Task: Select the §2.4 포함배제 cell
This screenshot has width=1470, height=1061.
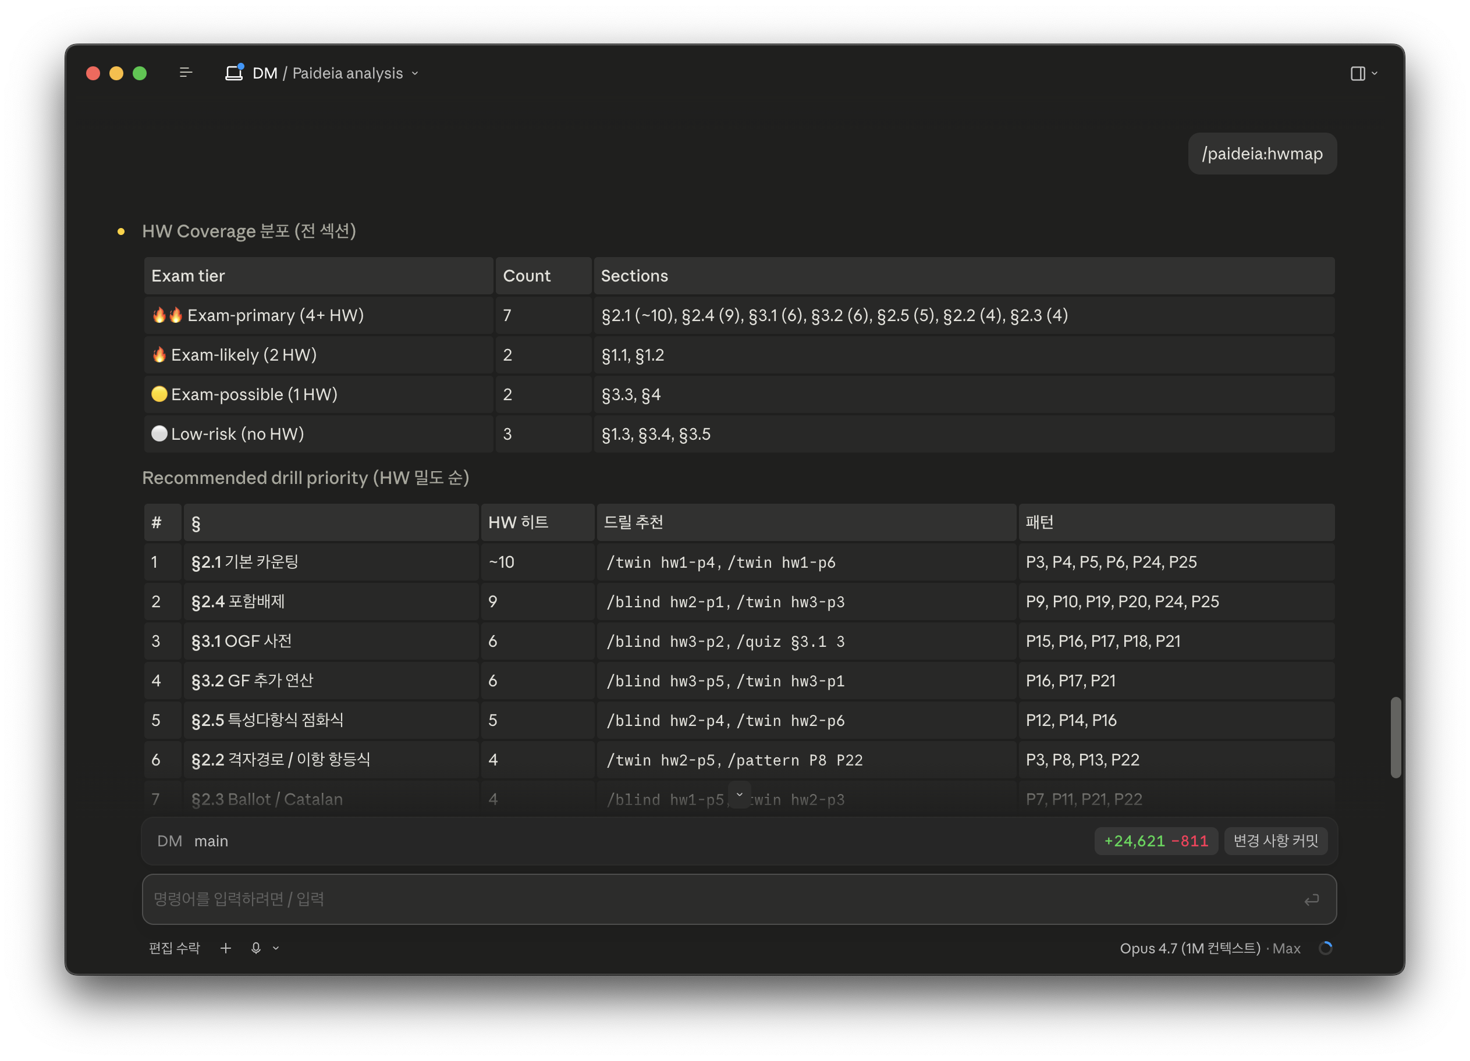Action: click(x=331, y=601)
